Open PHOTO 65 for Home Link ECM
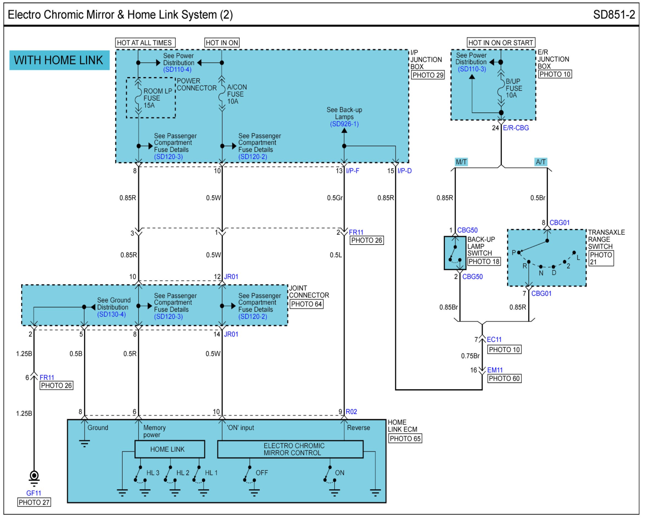This screenshot has width=645, height=521. (405, 439)
